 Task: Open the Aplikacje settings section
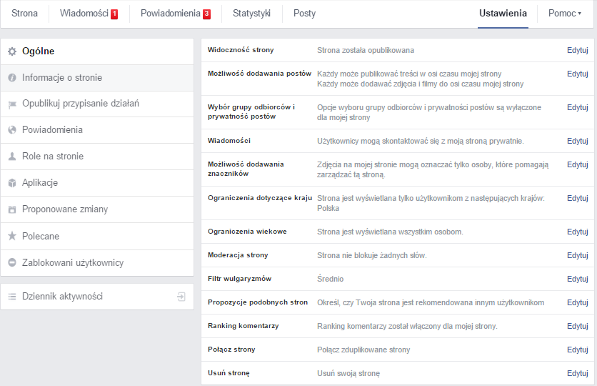(97, 183)
